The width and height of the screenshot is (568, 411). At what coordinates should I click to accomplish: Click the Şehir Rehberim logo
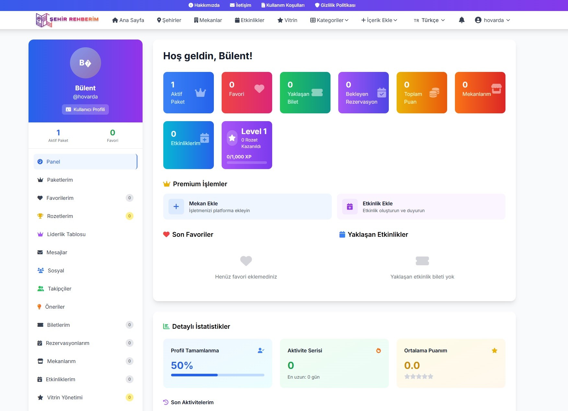[x=67, y=20]
